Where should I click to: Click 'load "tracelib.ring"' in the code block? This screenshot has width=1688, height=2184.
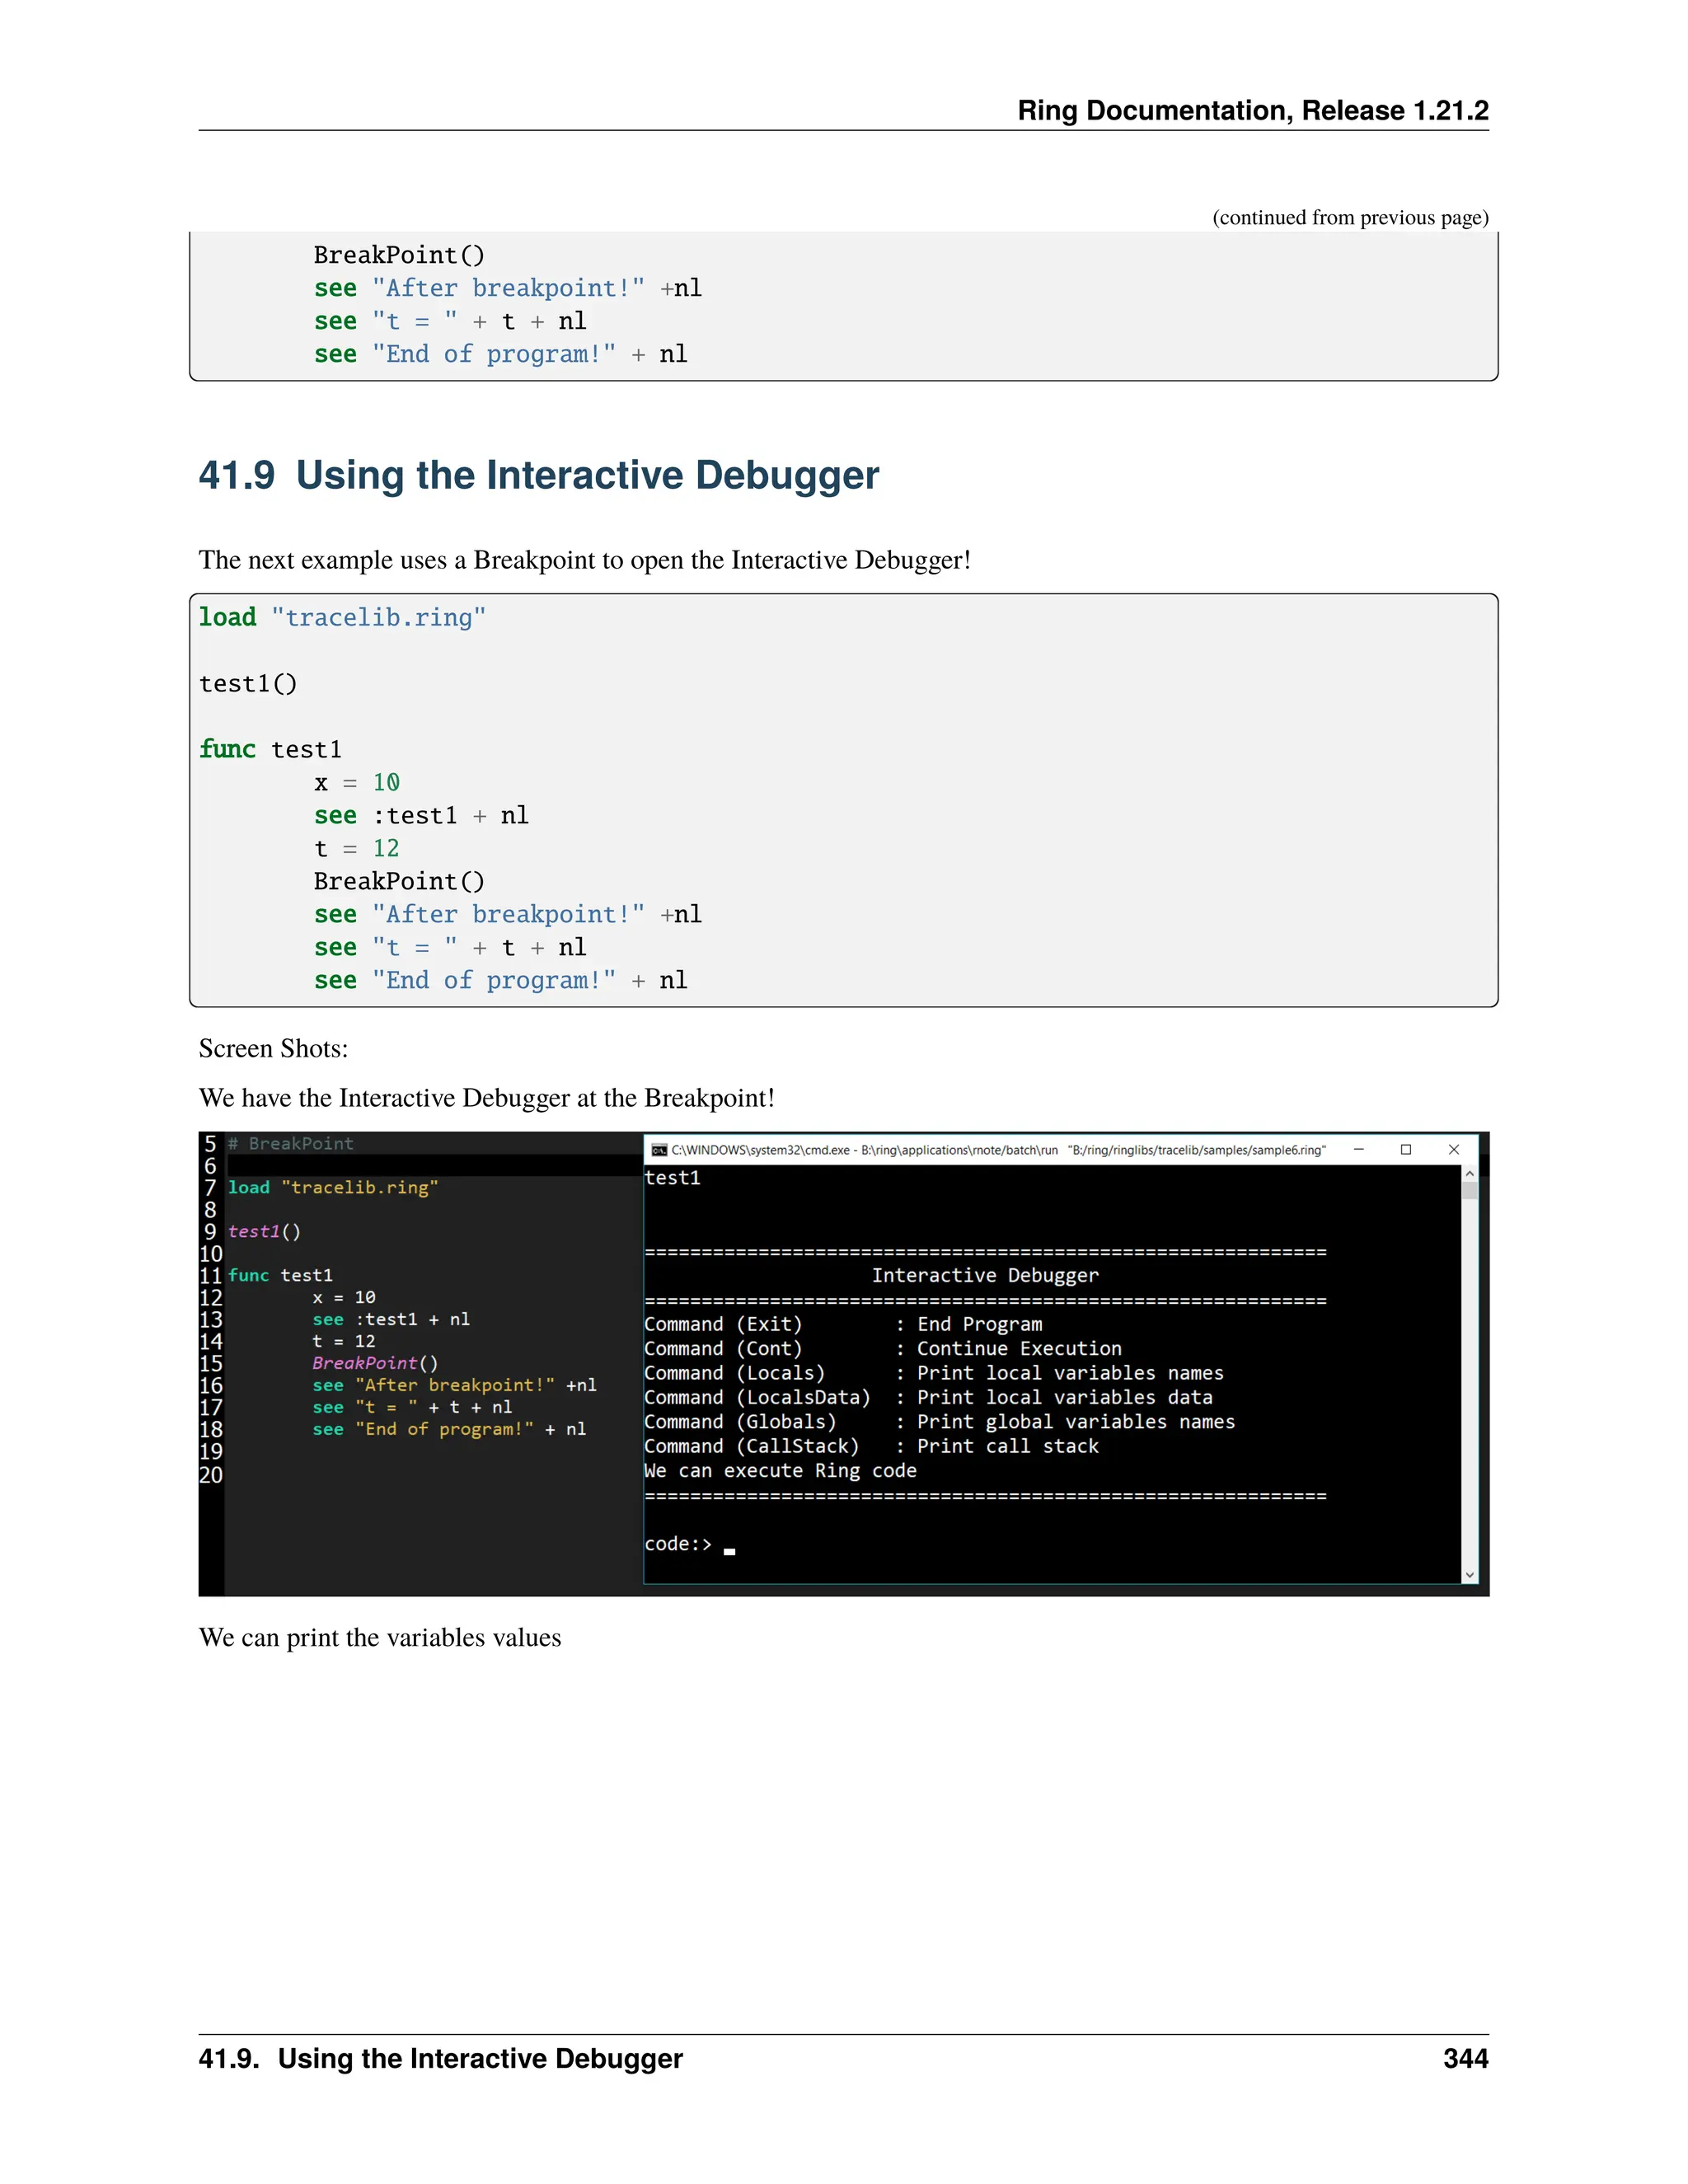coord(342,618)
